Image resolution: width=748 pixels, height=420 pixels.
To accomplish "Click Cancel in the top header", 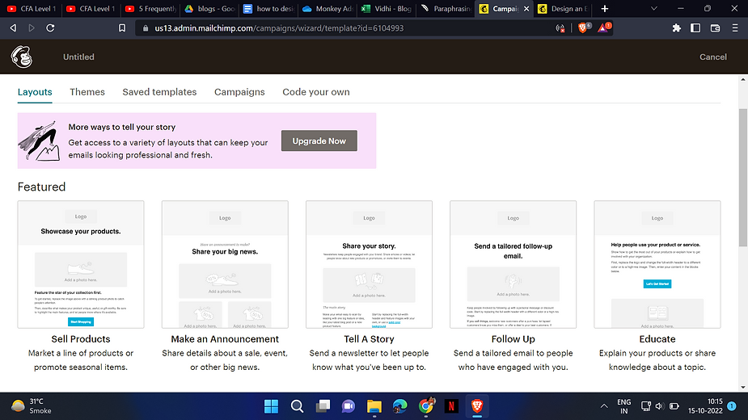I will (x=712, y=57).
